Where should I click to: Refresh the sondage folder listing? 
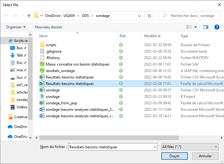click(x=149, y=16)
